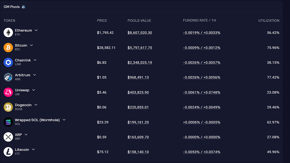Click the Arbitrum token logo icon
290x163 pixels.
(8, 77)
